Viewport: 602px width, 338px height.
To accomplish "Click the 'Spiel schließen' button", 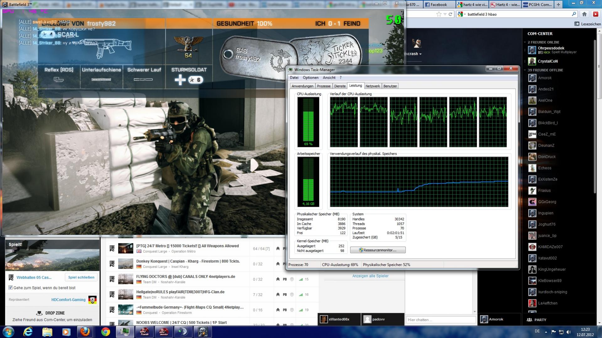I will point(81,277).
